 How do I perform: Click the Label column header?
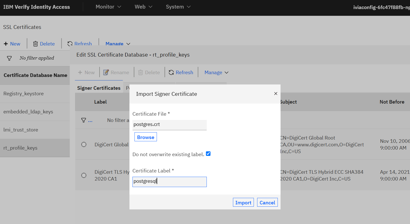[100, 102]
